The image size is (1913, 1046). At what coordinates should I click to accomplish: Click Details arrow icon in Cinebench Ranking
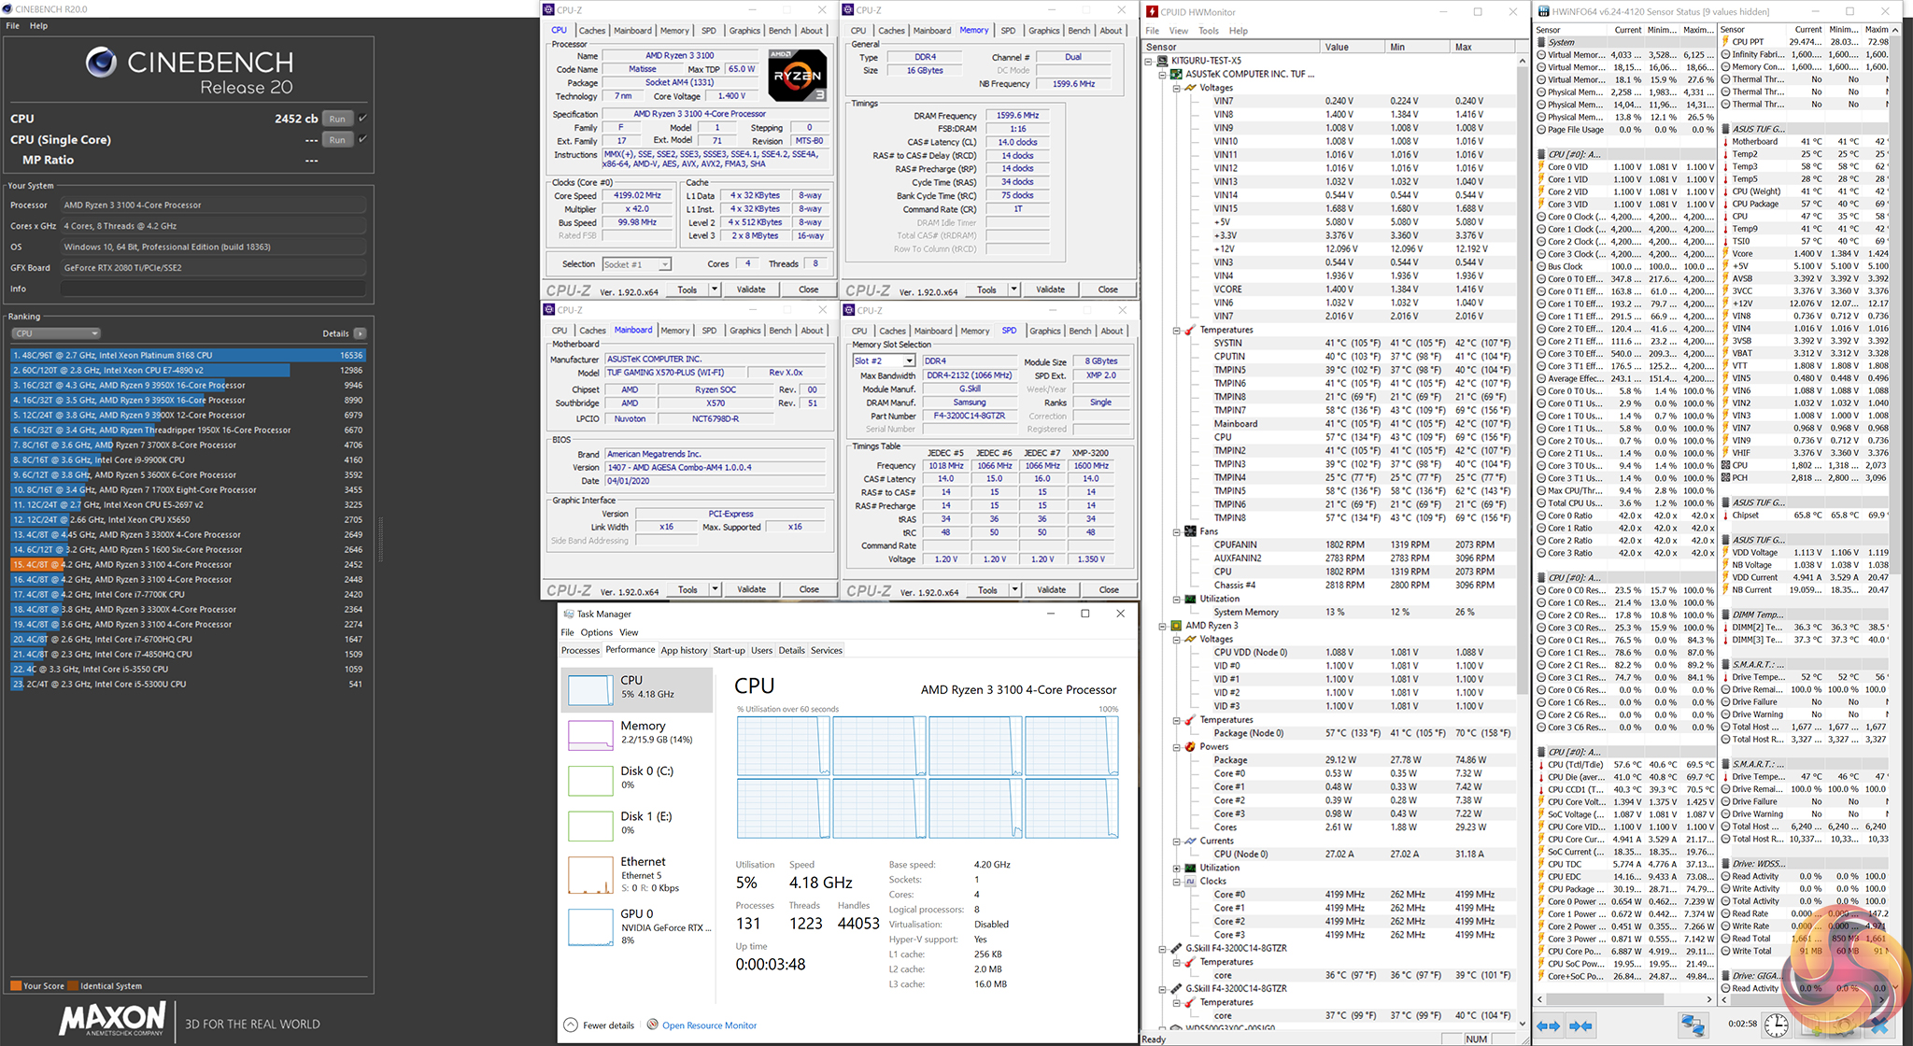360,333
